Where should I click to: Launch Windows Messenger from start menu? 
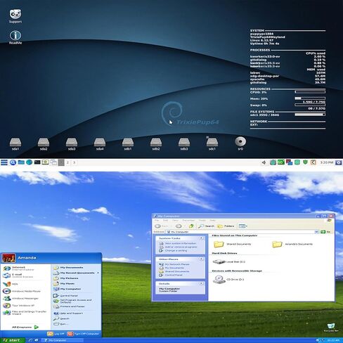coord(21,299)
